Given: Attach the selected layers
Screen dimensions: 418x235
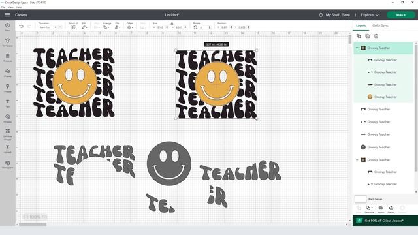Looking at the screenshot, I should [x=381, y=209].
